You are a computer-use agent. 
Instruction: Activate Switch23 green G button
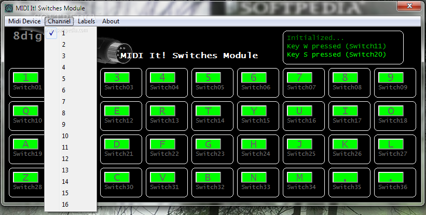click(x=208, y=144)
